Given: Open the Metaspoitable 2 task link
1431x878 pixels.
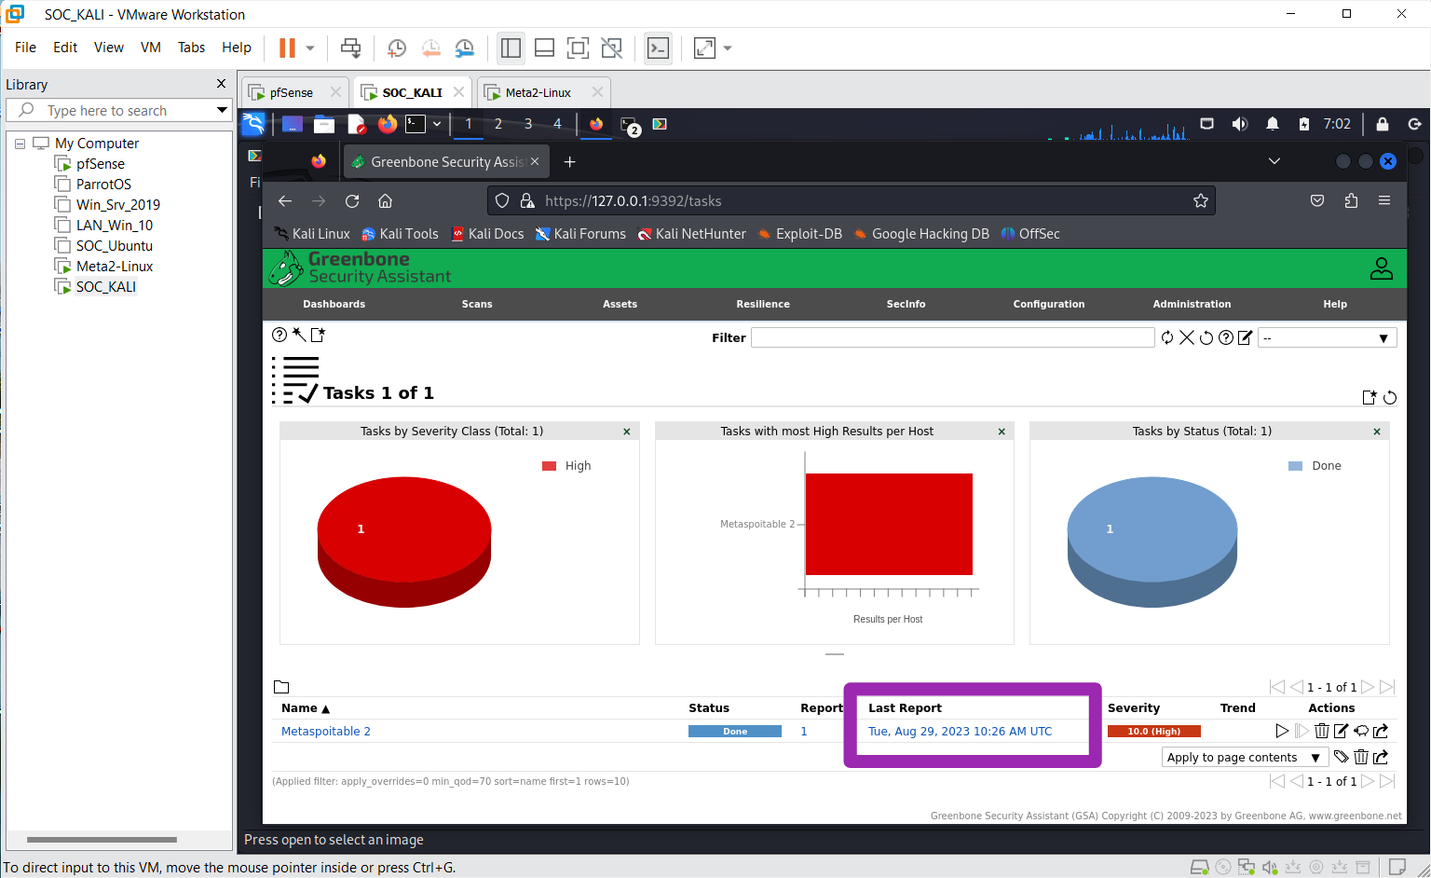Looking at the screenshot, I should coord(326,732).
